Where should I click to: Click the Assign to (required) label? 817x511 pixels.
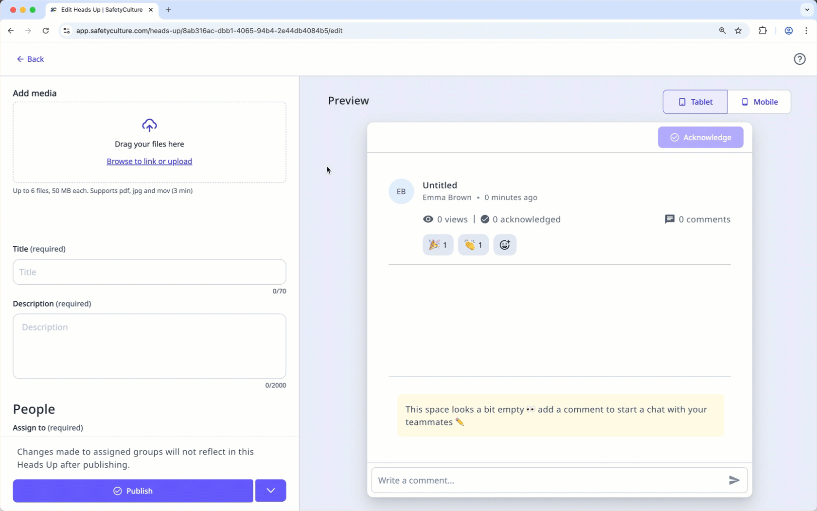coord(48,428)
